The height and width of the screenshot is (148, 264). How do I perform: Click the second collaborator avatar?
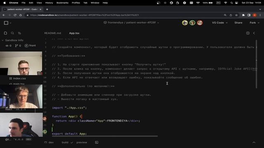(x=192, y=23)
